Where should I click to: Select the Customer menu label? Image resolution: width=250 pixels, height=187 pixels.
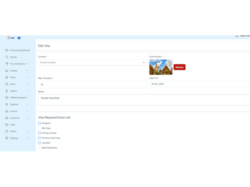point(14,118)
